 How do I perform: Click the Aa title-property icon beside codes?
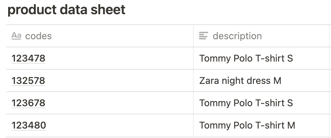(16, 36)
